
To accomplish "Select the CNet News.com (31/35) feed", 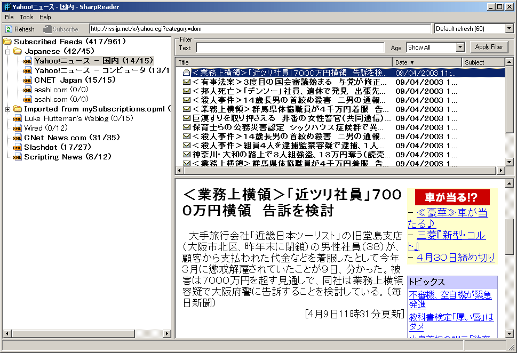I will pyautogui.click(x=72, y=138).
